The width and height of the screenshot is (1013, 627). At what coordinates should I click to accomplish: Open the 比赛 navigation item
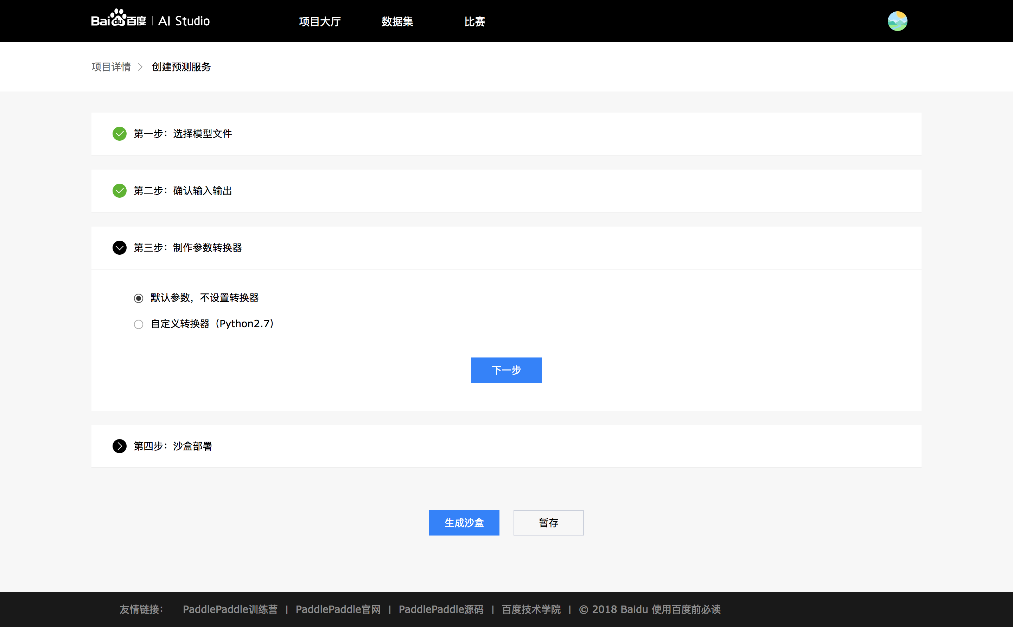click(x=474, y=21)
